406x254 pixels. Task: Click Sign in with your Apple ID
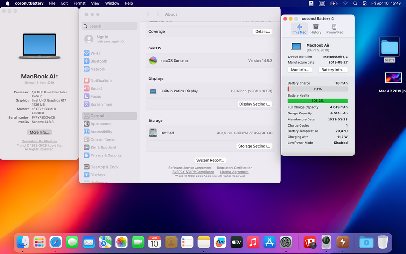point(110,39)
